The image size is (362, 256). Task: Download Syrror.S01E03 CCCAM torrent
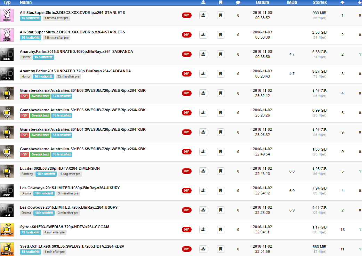(203, 230)
